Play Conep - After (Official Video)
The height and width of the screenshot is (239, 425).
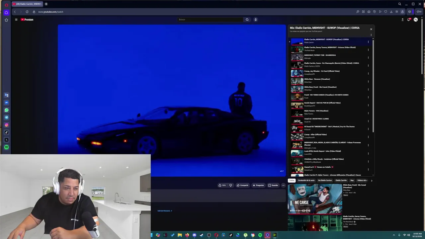[315, 134]
